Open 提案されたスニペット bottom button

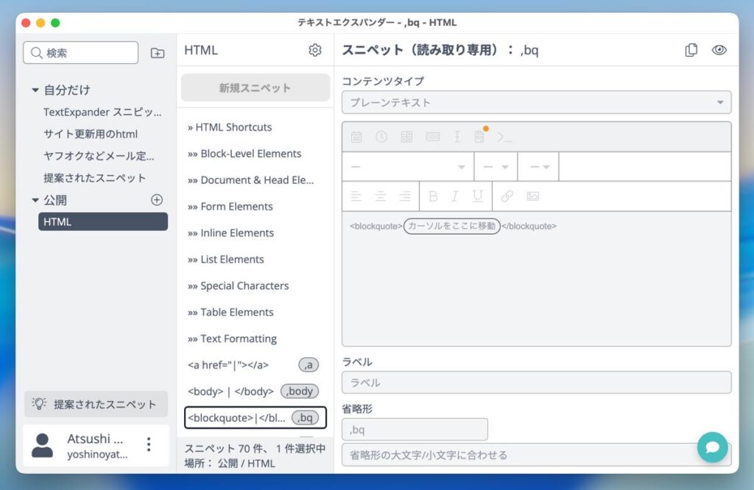click(x=96, y=404)
